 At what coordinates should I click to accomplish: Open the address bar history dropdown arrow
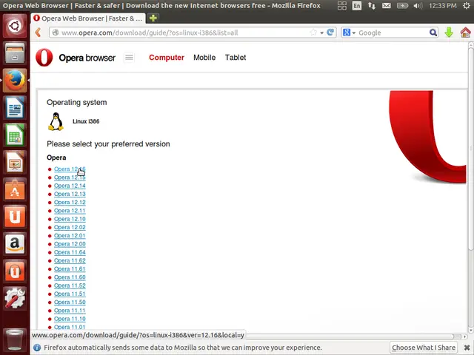click(x=321, y=33)
